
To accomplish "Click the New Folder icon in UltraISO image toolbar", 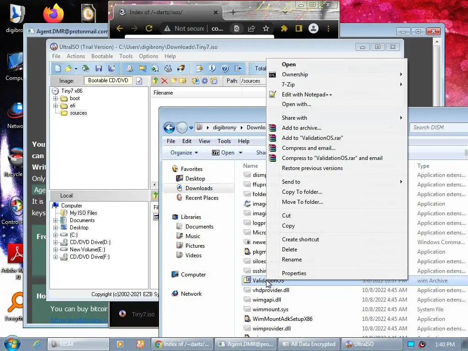I will 173,81.
